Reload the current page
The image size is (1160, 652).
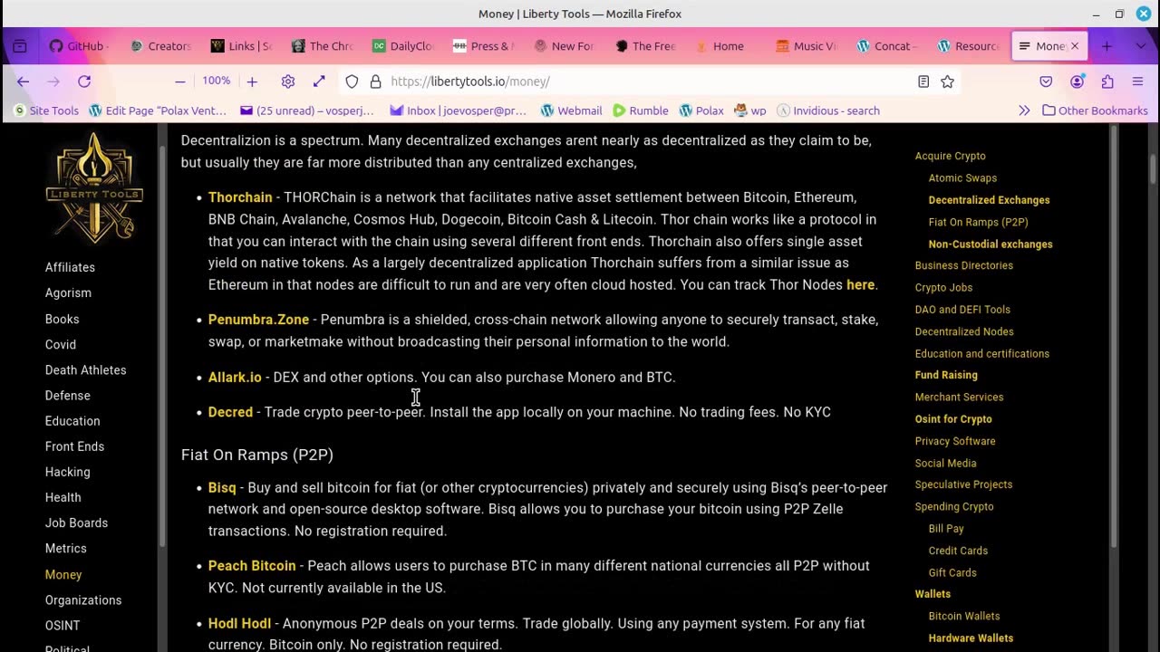coord(84,81)
